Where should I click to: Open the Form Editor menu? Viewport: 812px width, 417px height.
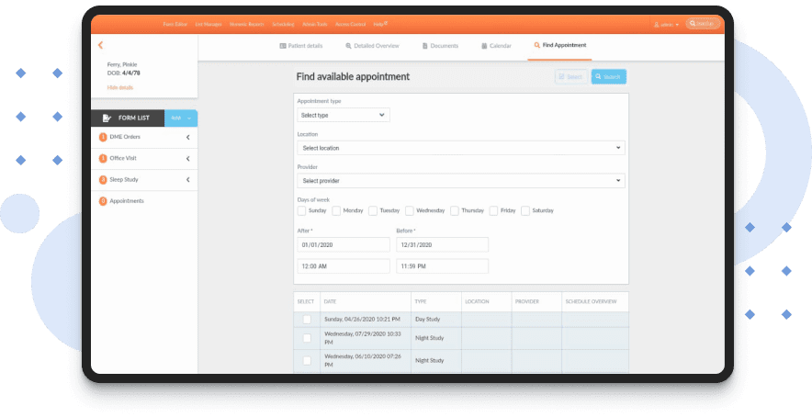[x=175, y=25]
